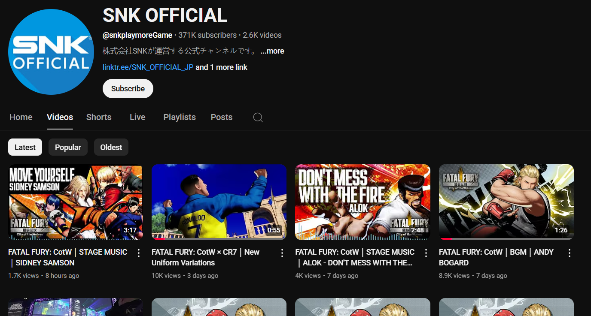This screenshot has width=591, height=316.
Task: Click the '371K subscribers' text
Action: [x=207, y=35]
